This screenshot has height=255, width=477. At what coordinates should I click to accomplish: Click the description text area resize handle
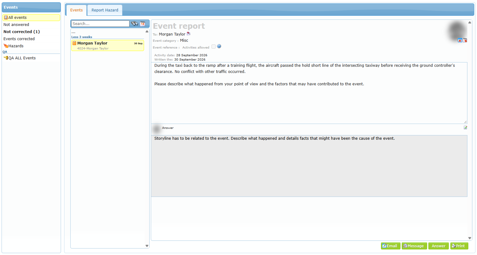pos(465,122)
